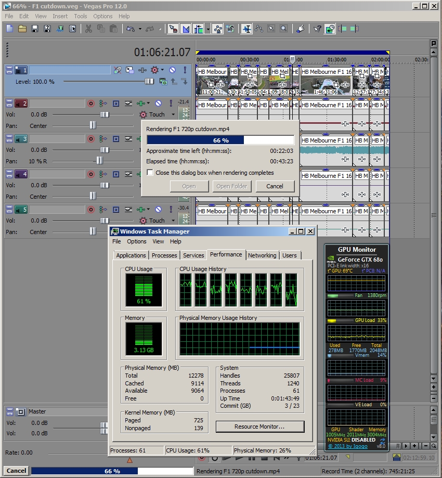Switch to Task Manager Services tab
Image resolution: width=442 pixels, height=478 pixels.
[x=193, y=255]
